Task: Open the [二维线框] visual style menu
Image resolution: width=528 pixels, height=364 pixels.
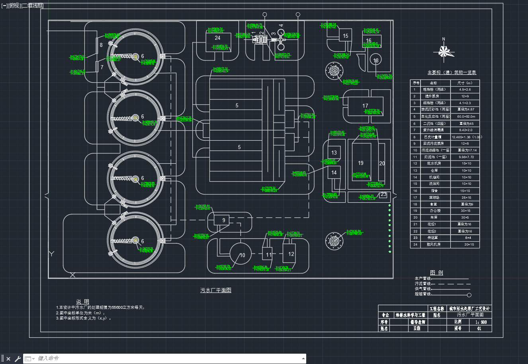Action: click(x=32, y=6)
